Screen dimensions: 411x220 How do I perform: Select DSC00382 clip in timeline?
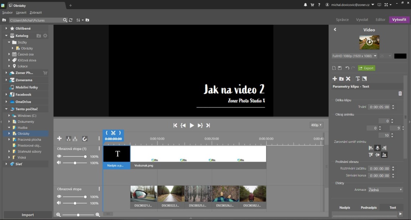click(x=253, y=197)
